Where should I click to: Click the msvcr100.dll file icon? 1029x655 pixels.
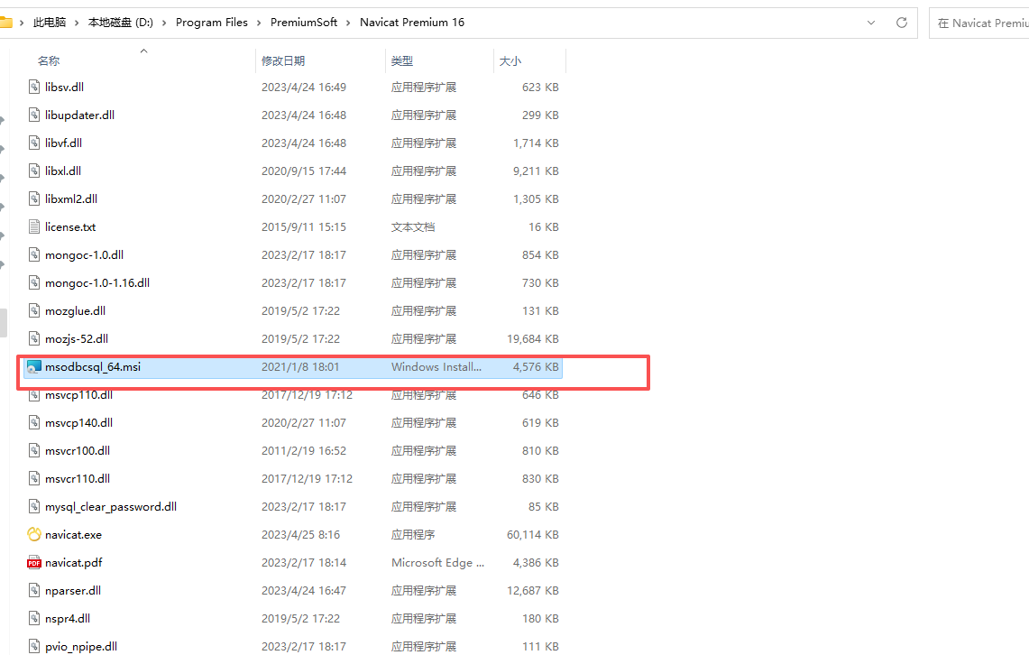click(34, 451)
